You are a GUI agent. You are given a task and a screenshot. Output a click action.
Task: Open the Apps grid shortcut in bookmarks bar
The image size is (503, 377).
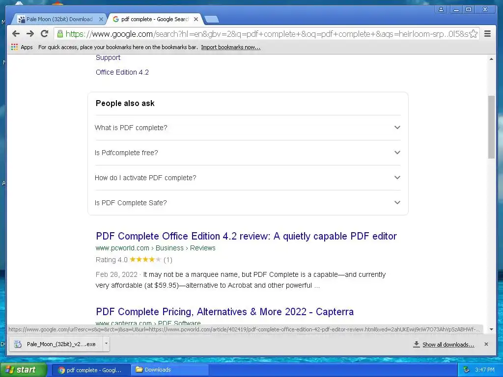coord(14,47)
